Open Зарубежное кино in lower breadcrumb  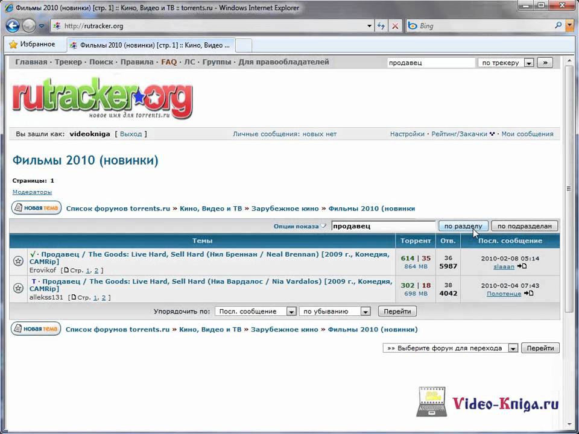(284, 330)
